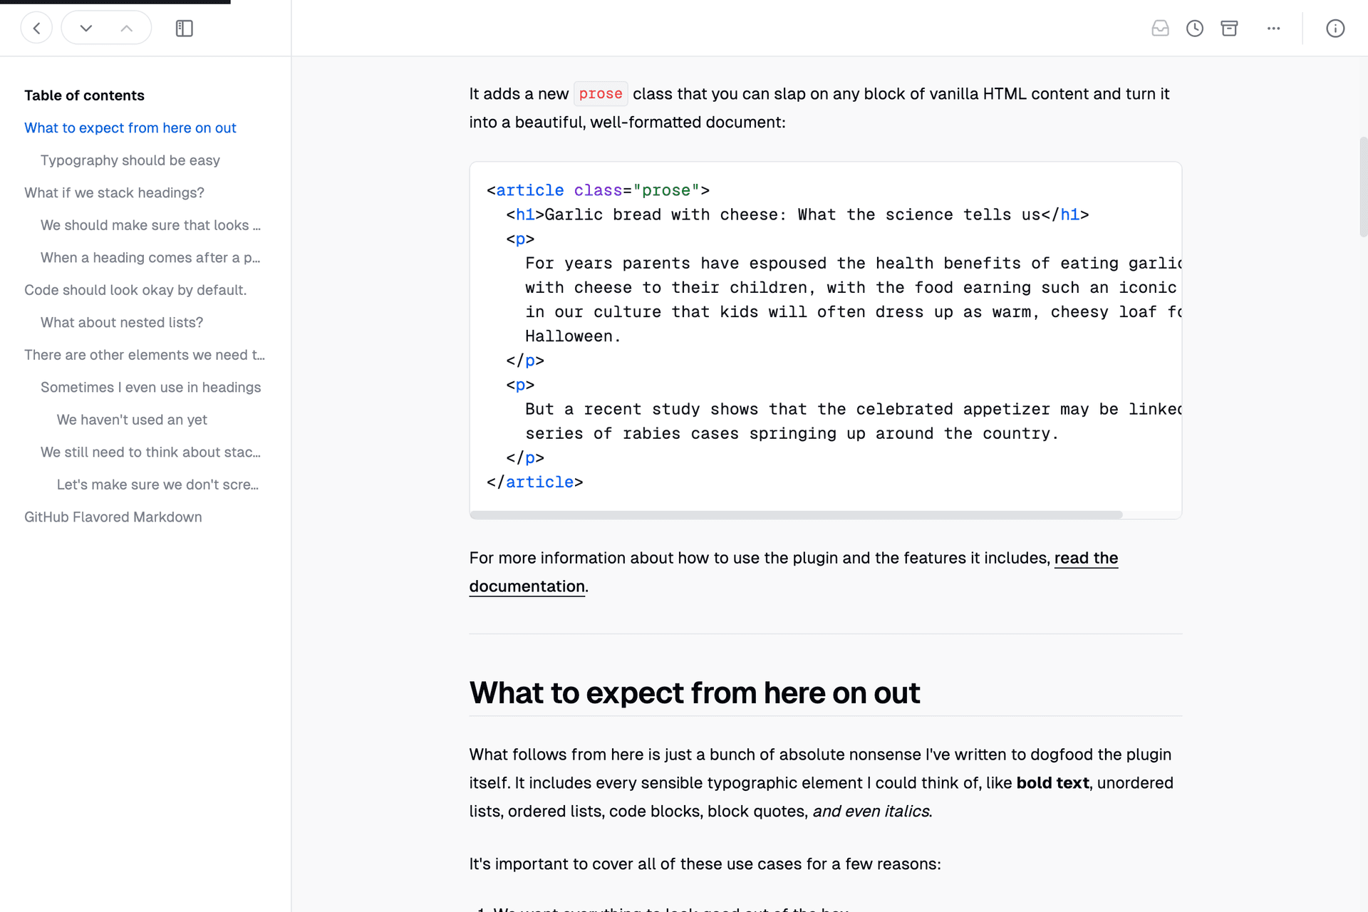Select "Typography should be easy" in contents
Image resolution: width=1368 pixels, height=912 pixels.
coord(130,160)
